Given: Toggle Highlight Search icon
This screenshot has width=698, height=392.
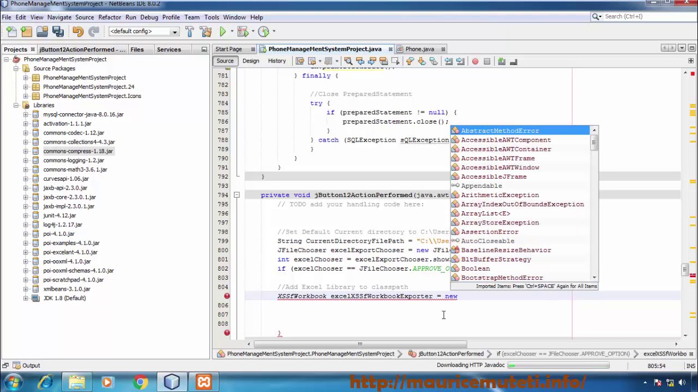Looking at the screenshot, I should point(383,62).
